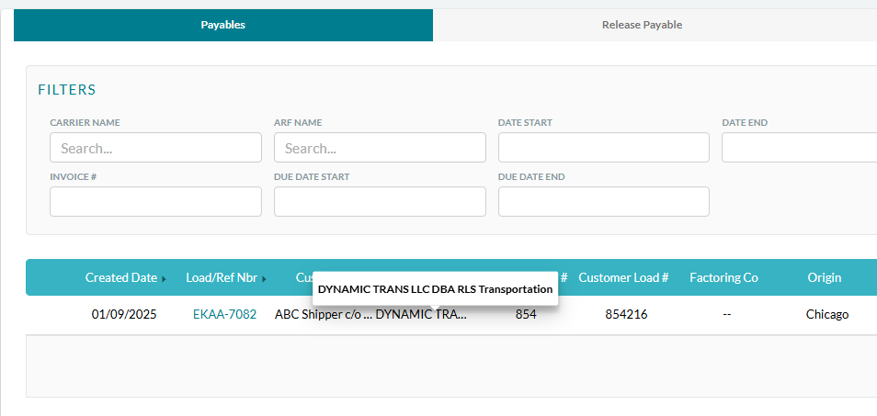Click the Chicago origin cell
The height and width of the screenshot is (416, 877).
[827, 314]
